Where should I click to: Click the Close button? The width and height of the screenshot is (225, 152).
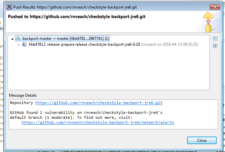pyautogui.click(x=202, y=140)
